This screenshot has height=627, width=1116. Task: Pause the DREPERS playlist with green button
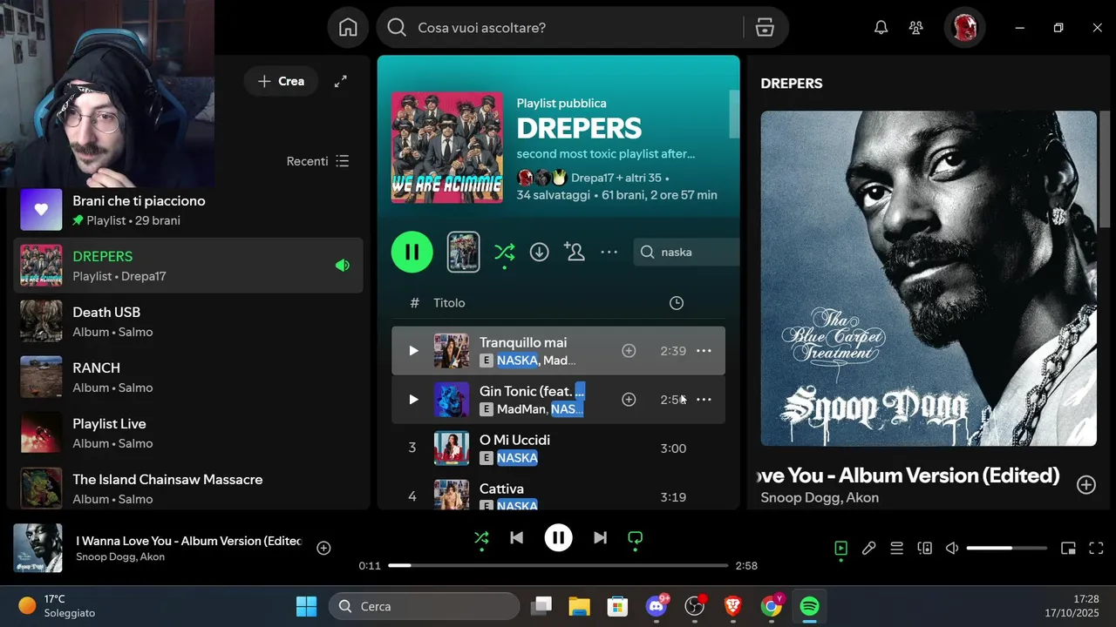pyautogui.click(x=412, y=252)
